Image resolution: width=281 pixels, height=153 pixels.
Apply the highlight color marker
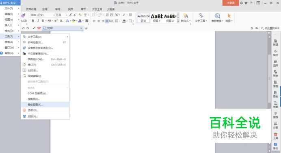[x=73, y=21]
